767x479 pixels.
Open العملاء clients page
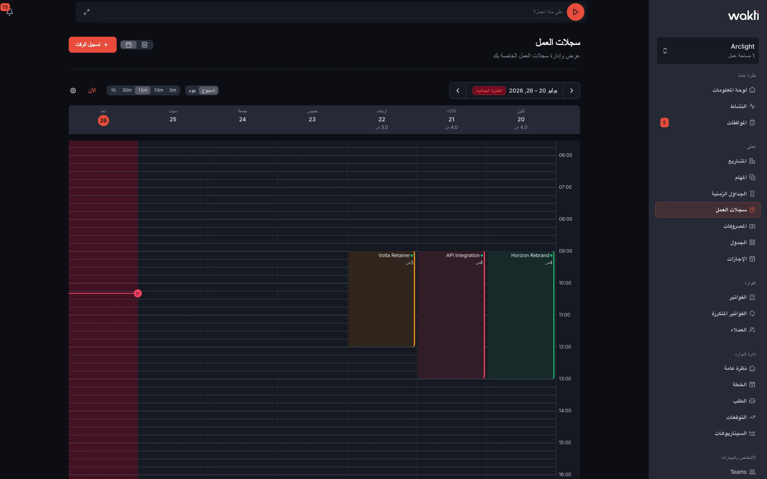[707, 330]
